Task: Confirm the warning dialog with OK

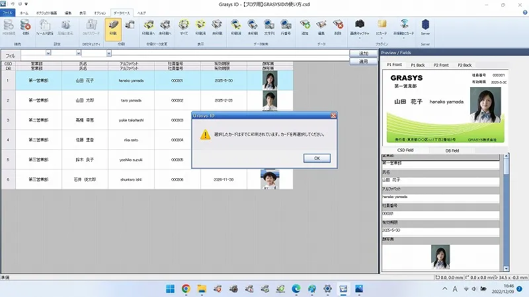Action: [x=317, y=158]
